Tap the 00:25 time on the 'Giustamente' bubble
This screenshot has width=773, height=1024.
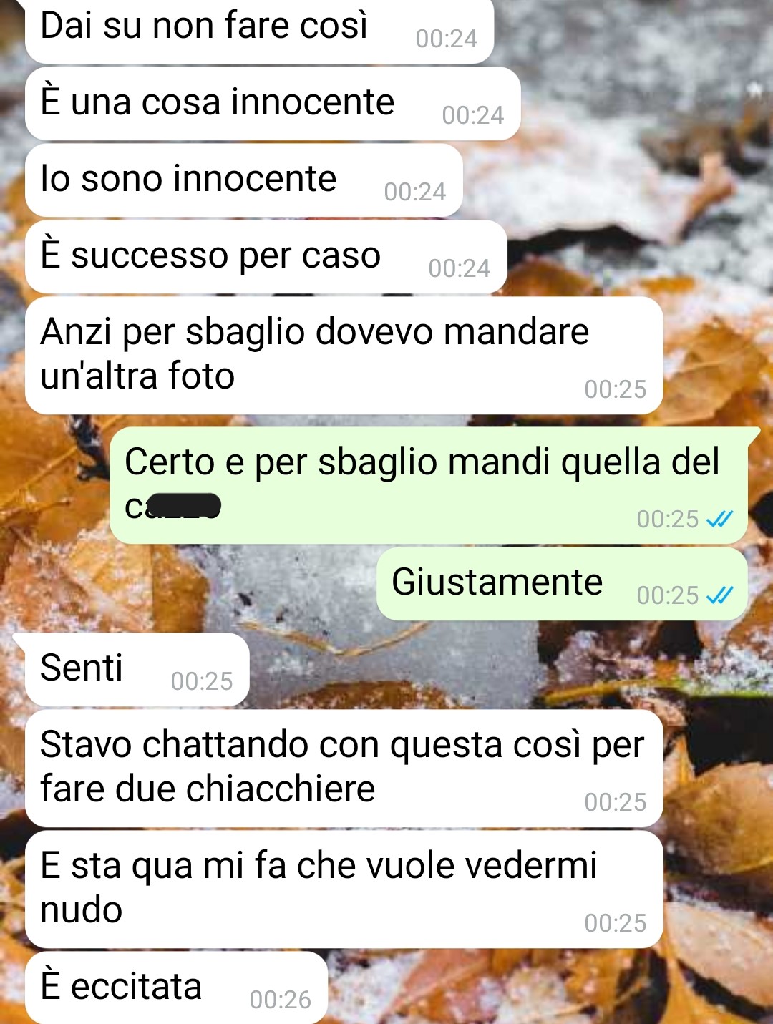667,595
